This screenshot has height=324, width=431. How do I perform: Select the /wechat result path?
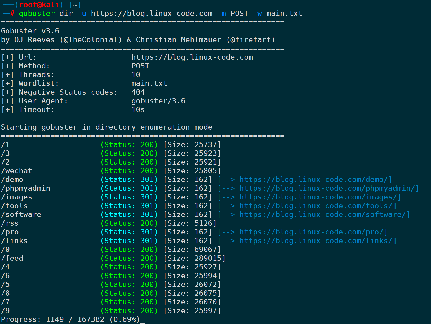click(x=16, y=171)
